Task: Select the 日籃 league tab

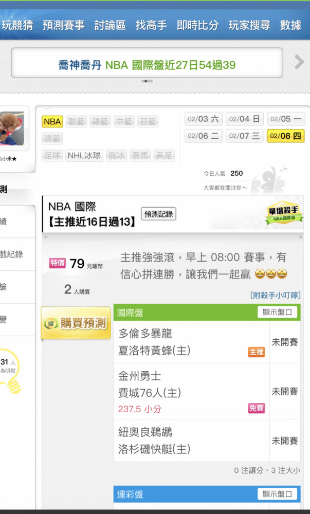Action: click(148, 122)
